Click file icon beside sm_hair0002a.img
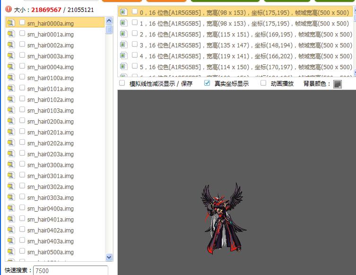The image size is (356, 275). (x=11, y=44)
